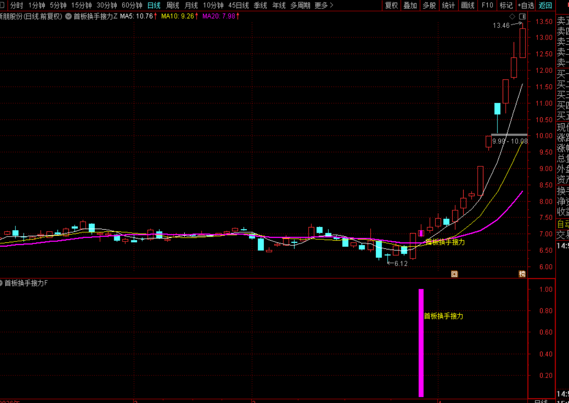
Task: Click the 标记 mark button
Action: pos(506,5)
